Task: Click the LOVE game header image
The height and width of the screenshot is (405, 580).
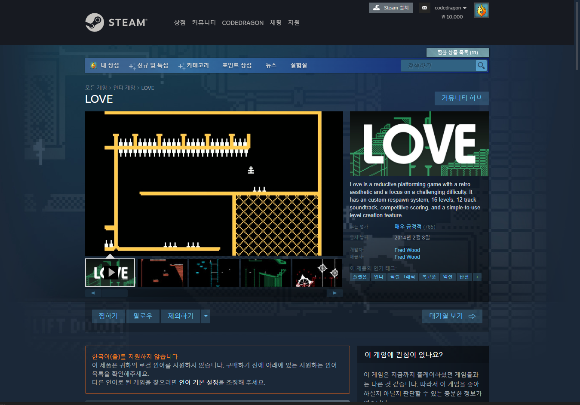Action: coord(420,144)
